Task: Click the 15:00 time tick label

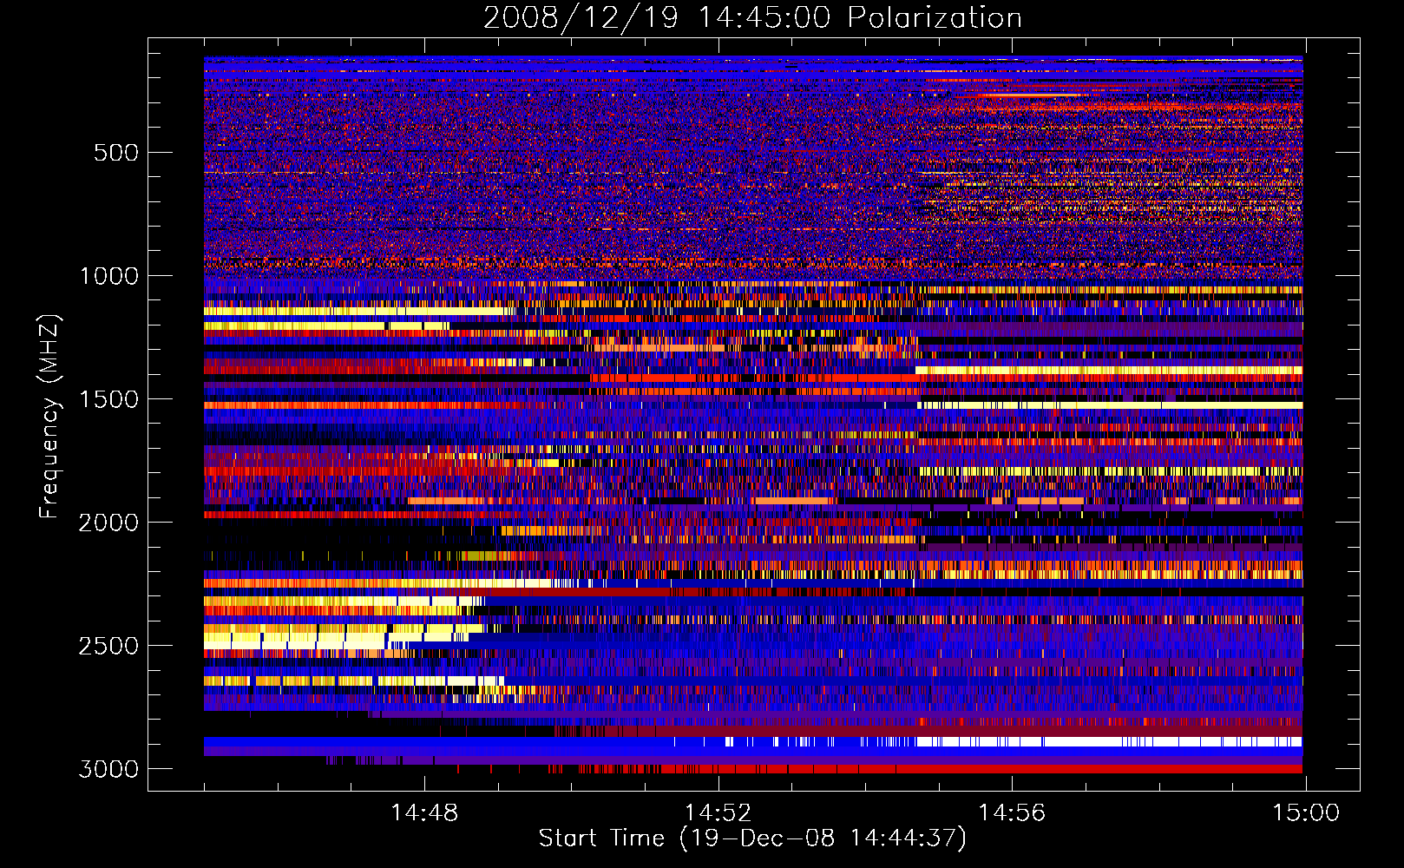Action: pos(1305,813)
